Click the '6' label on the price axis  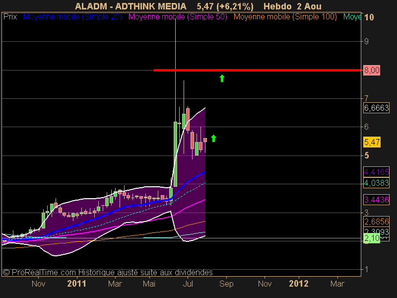coord(366,127)
